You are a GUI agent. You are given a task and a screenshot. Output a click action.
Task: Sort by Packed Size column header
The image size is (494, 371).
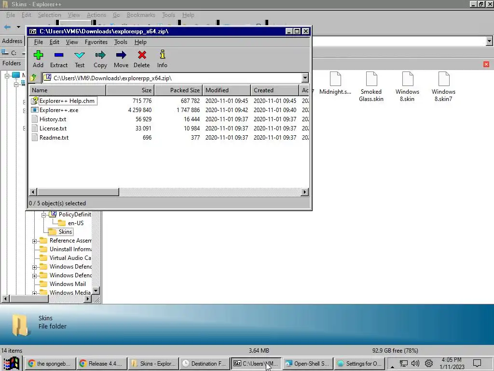178,90
